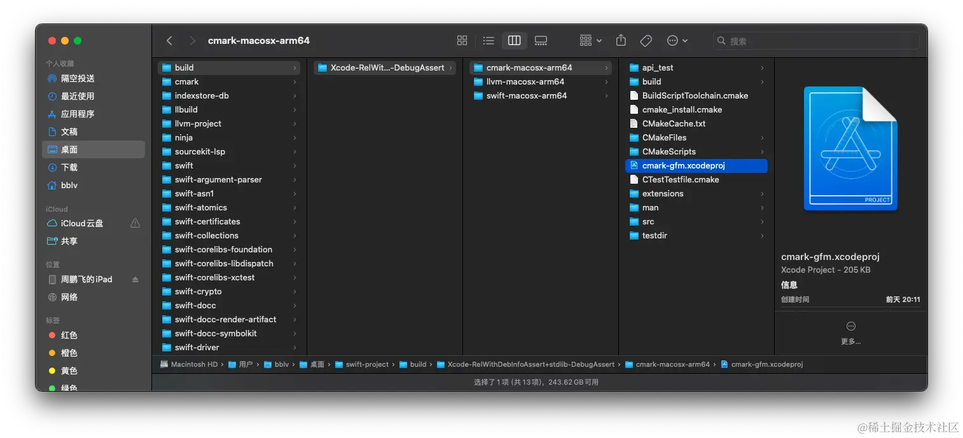Open the extensions folder
The width and height of the screenshot is (963, 438).
(696, 193)
